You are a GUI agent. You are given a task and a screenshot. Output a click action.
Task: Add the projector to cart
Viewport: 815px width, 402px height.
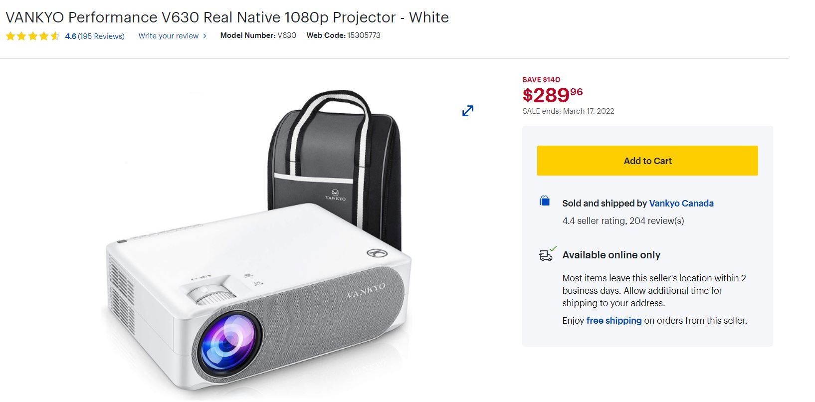647,161
